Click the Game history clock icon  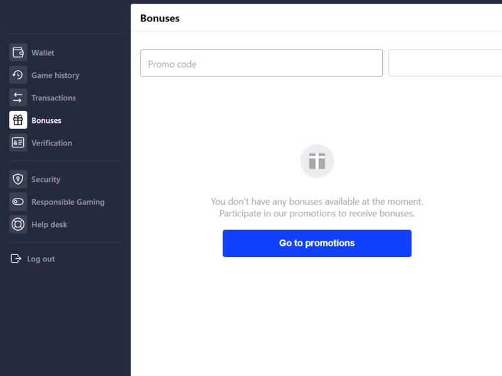[18, 75]
